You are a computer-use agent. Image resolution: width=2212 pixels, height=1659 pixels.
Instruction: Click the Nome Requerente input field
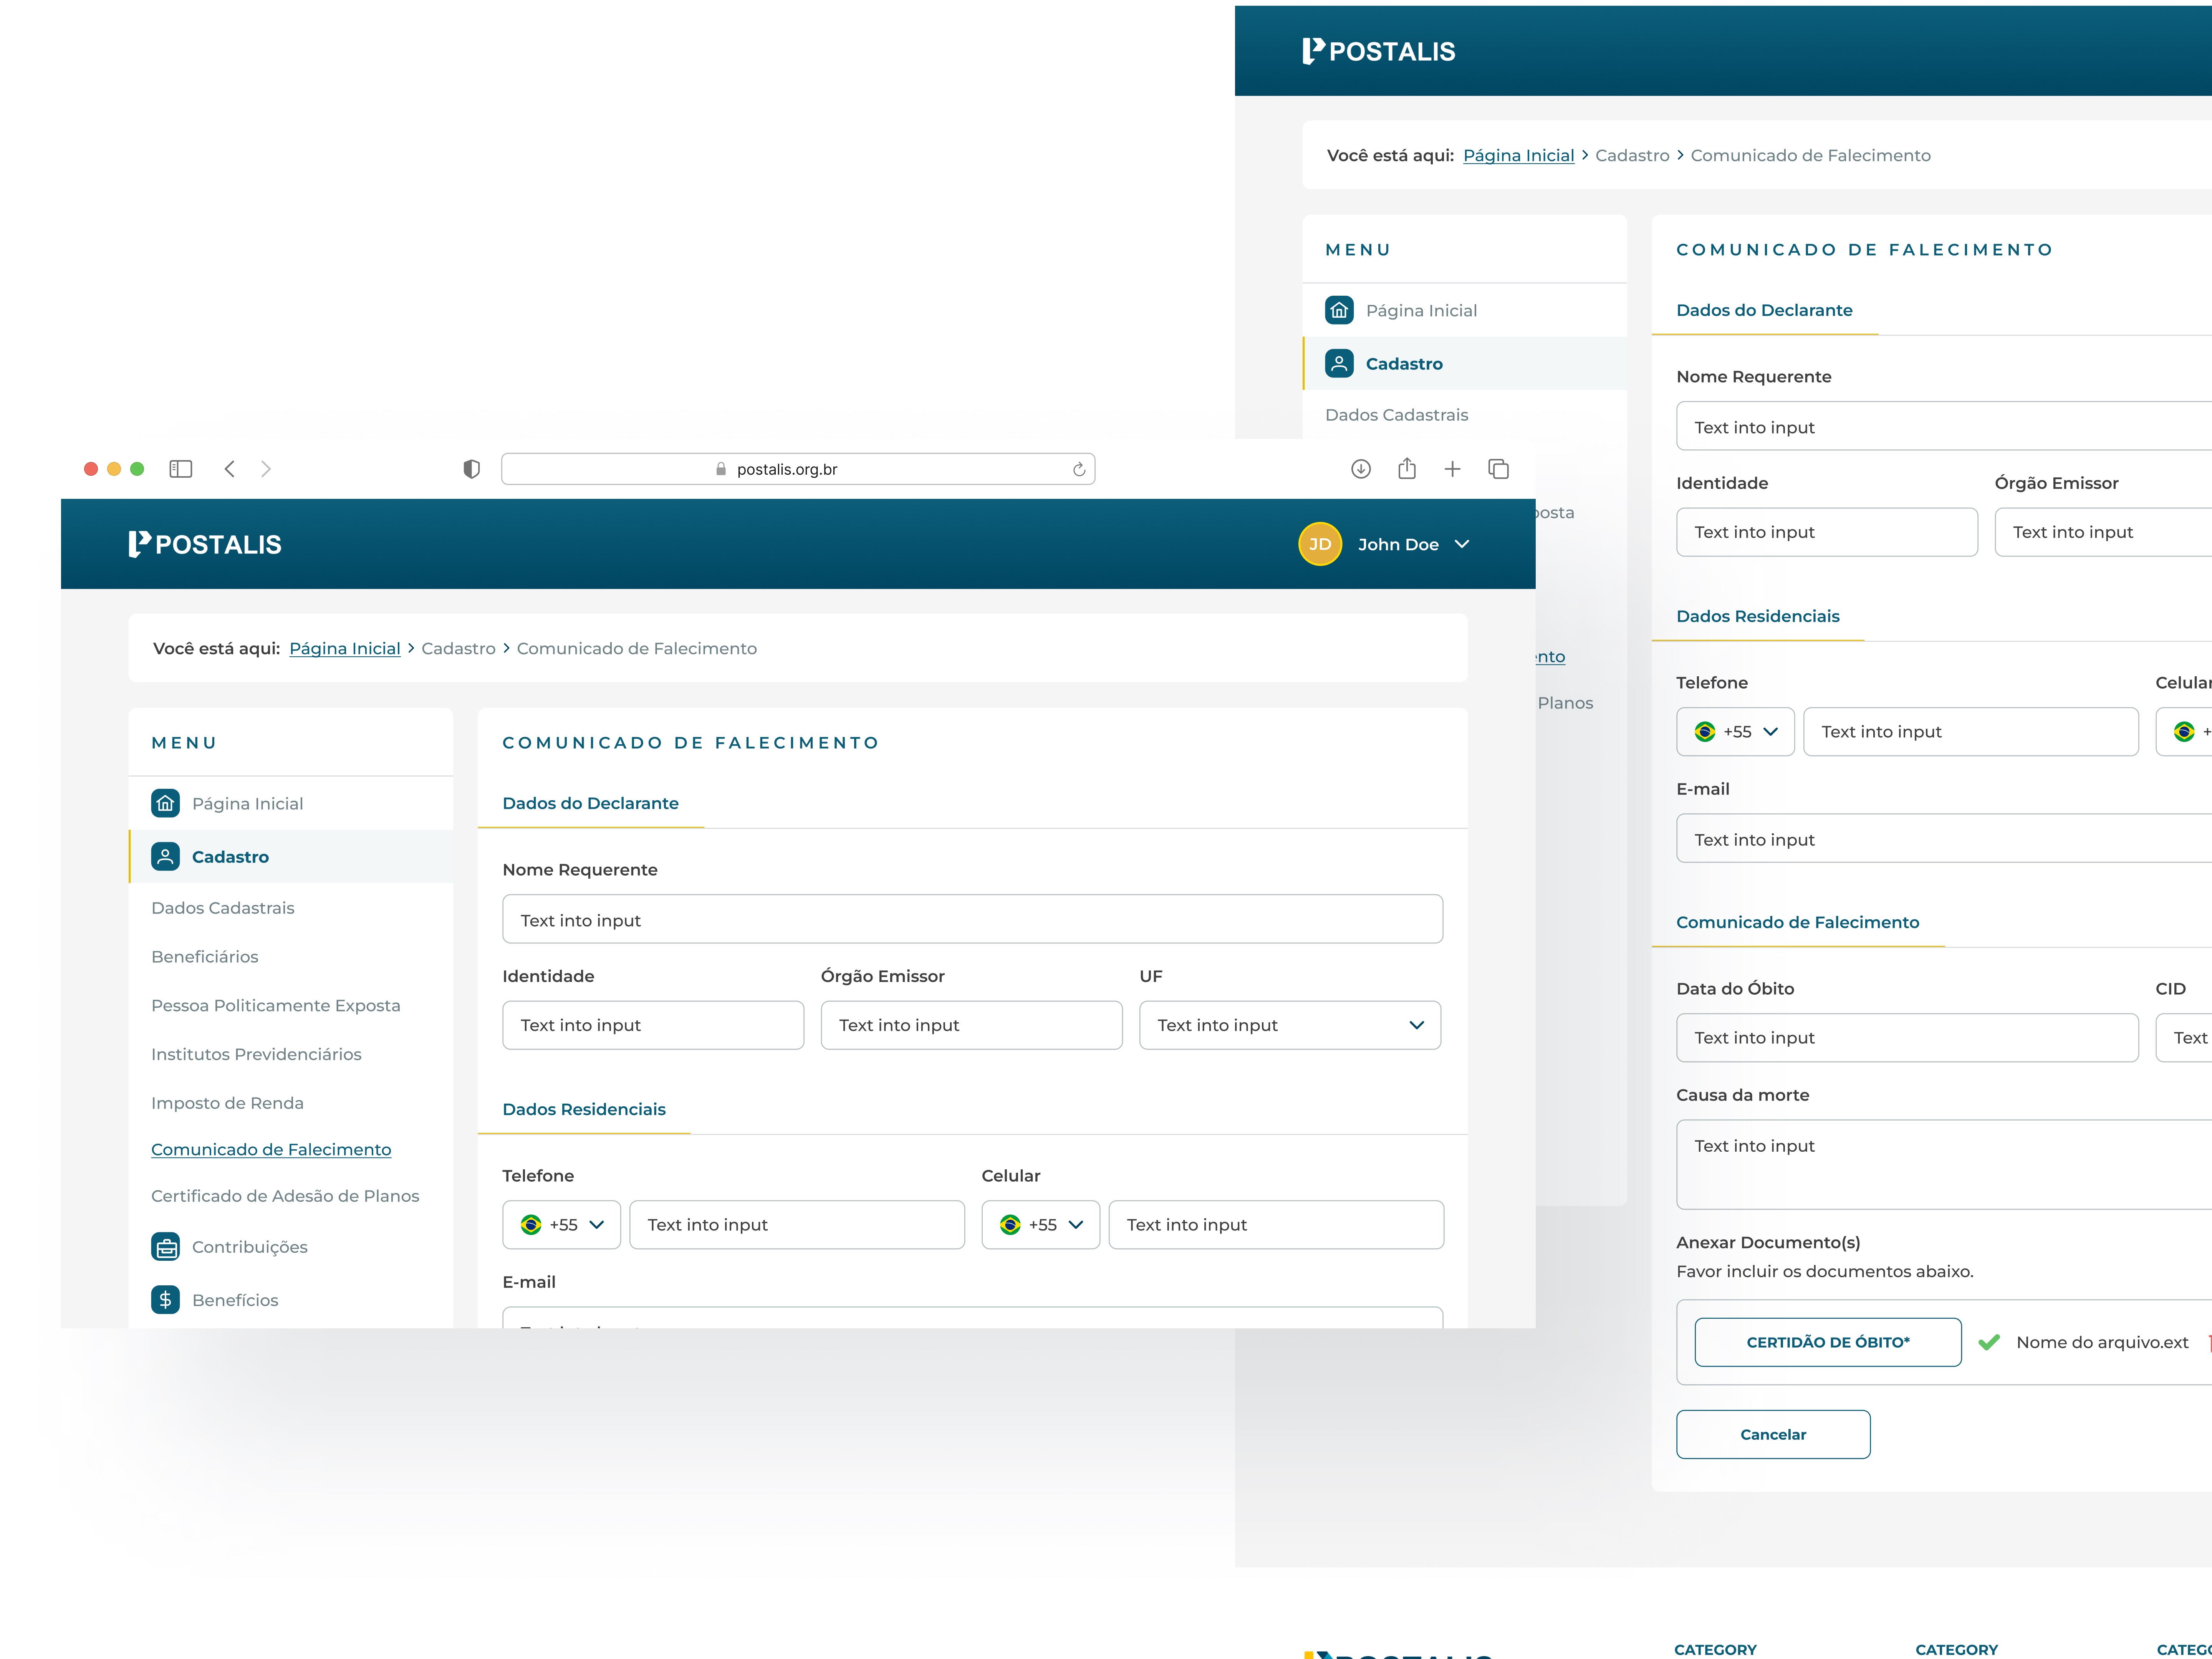click(972, 919)
